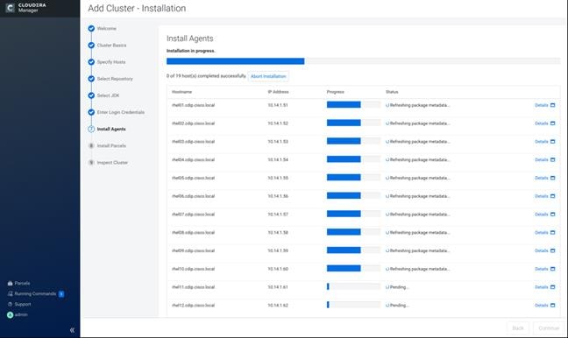Click the overall installation progress bar
The width and height of the screenshot is (568, 338).
coord(364,61)
